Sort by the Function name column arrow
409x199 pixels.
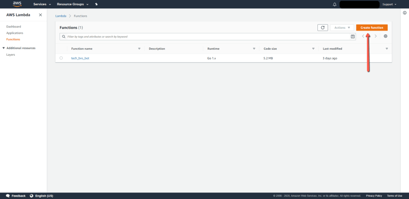pyautogui.click(x=139, y=49)
